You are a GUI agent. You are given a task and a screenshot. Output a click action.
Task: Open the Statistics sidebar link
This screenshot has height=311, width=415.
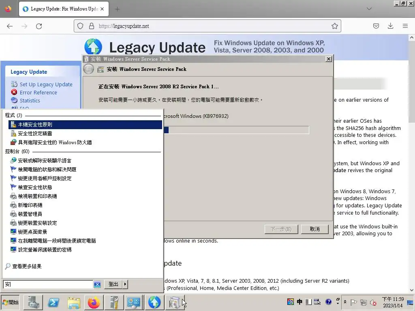coord(30,100)
